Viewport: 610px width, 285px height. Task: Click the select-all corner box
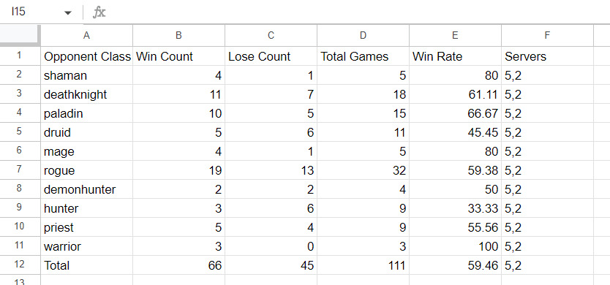[x=20, y=35]
